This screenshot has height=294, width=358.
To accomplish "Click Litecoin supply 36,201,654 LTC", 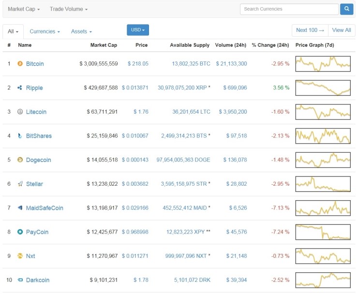I will [191, 112].
